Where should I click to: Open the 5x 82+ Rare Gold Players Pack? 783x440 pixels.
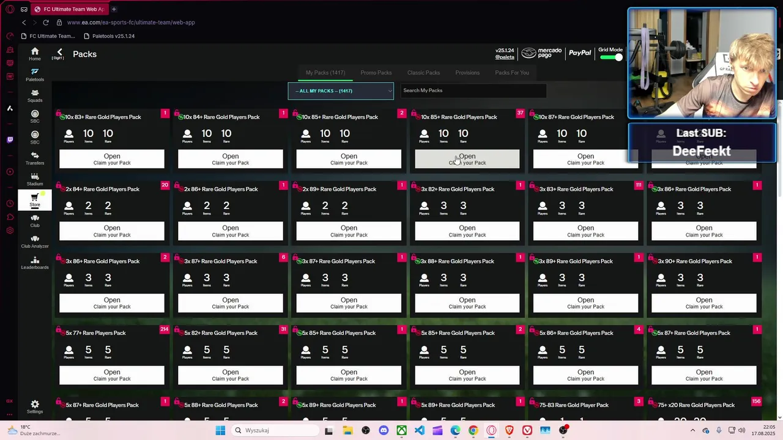[231, 375]
